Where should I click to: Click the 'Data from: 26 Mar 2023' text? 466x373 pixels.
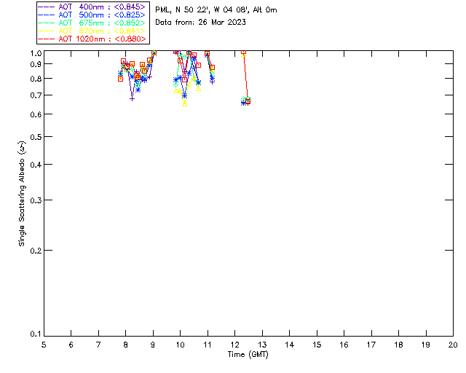tap(201, 22)
